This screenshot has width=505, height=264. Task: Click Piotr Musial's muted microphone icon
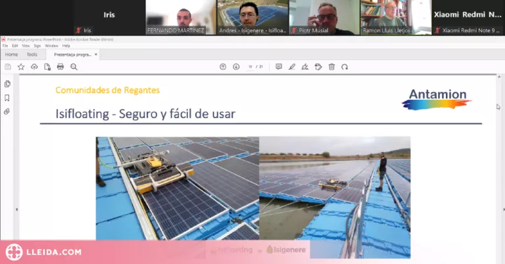tap(294, 31)
